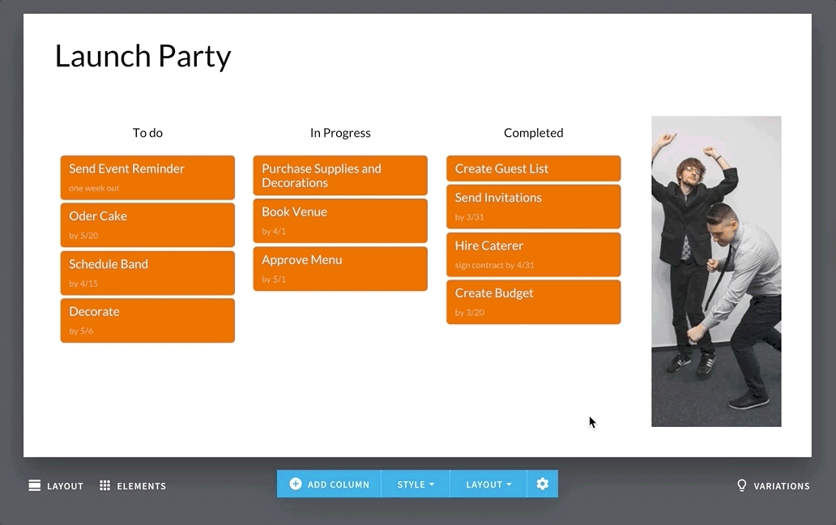836x525 pixels.
Task: Expand the Style dropdown
Action: pyautogui.click(x=416, y=484)
